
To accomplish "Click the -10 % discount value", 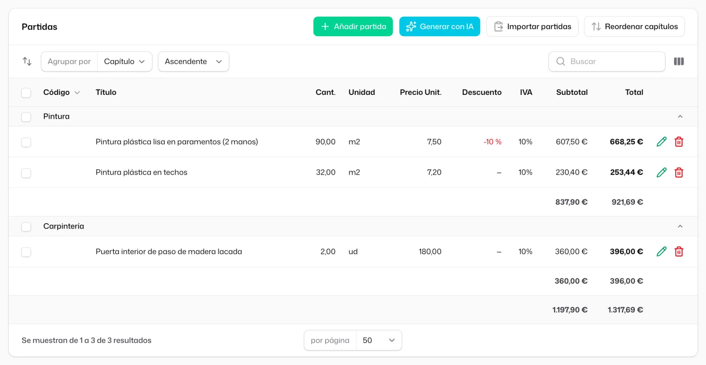I will click(x=492, y=142).
